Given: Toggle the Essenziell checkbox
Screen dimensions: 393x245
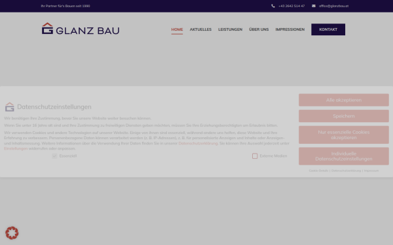Looking at the screenshot, I should [x=54, y=156].
